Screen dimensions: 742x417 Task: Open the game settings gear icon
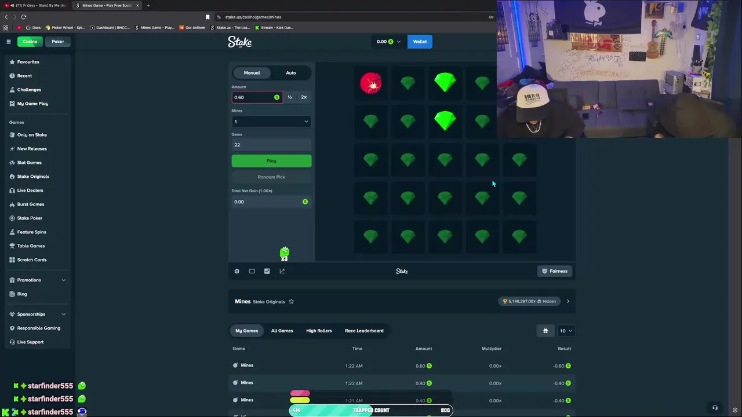tap(237, 271)
